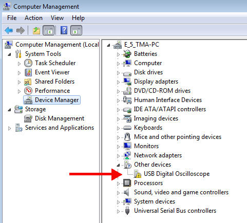Click the Processors chip icon

(127, 183)
